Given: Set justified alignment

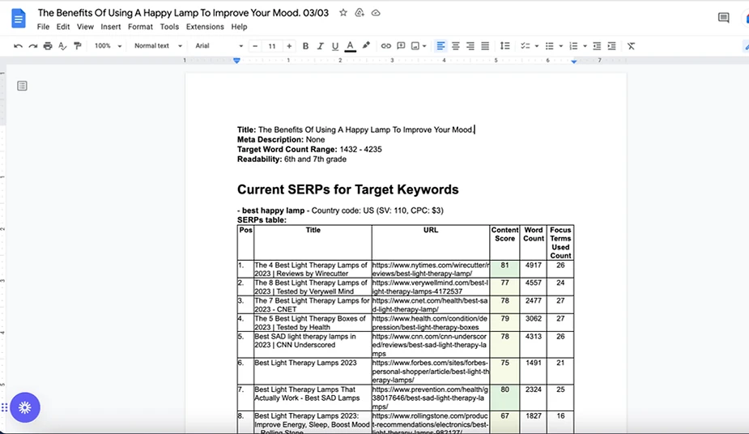Looking at the screenshot, I should (485, 46).
